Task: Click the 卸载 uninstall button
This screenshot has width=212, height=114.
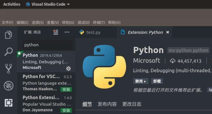Action: click(x=157, y=81)
